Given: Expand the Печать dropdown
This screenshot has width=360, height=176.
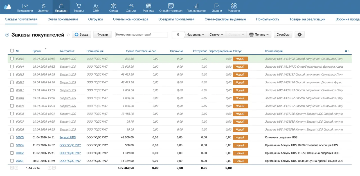Looking at the screenshot, I should tap(259, 35).
